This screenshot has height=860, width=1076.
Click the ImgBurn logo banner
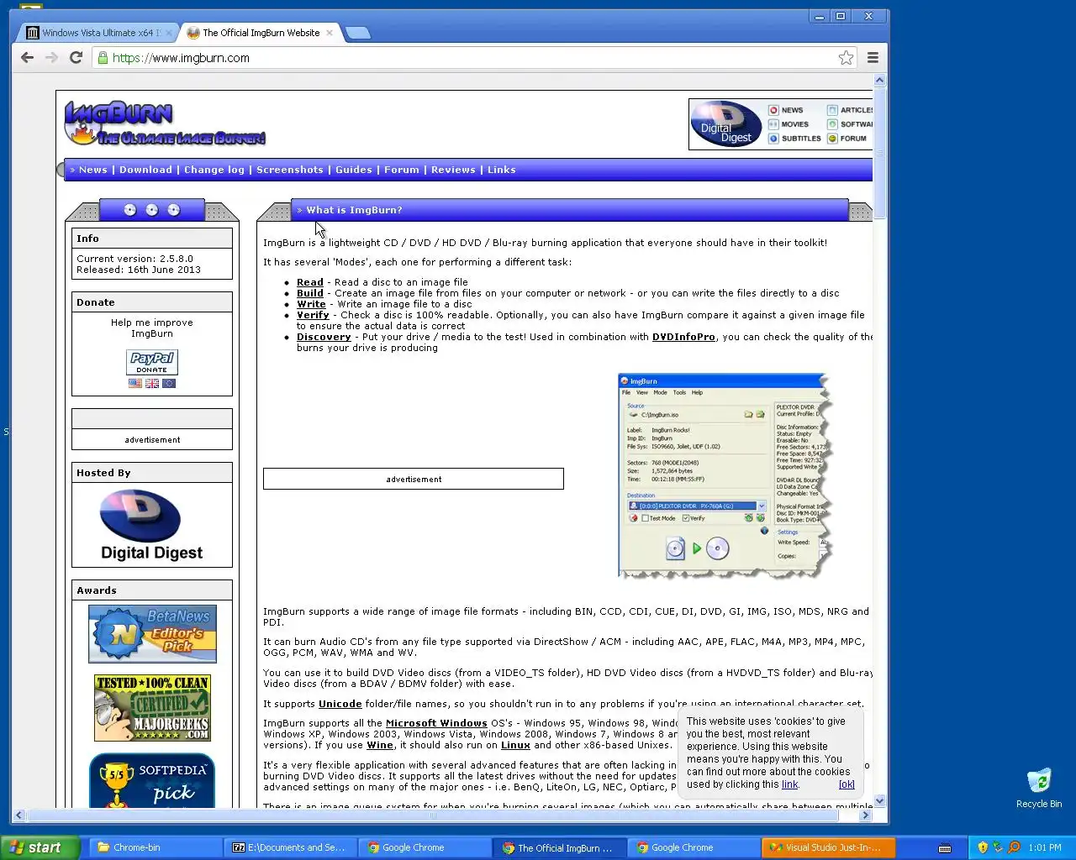(165, 123)
